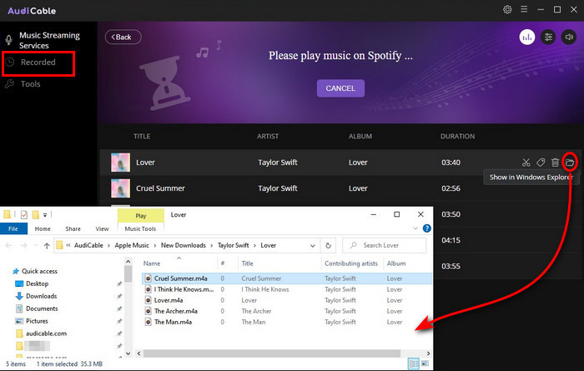Open the Share tab in Explorer
Screen dimensions: 584x371
(x=73, y=228)
